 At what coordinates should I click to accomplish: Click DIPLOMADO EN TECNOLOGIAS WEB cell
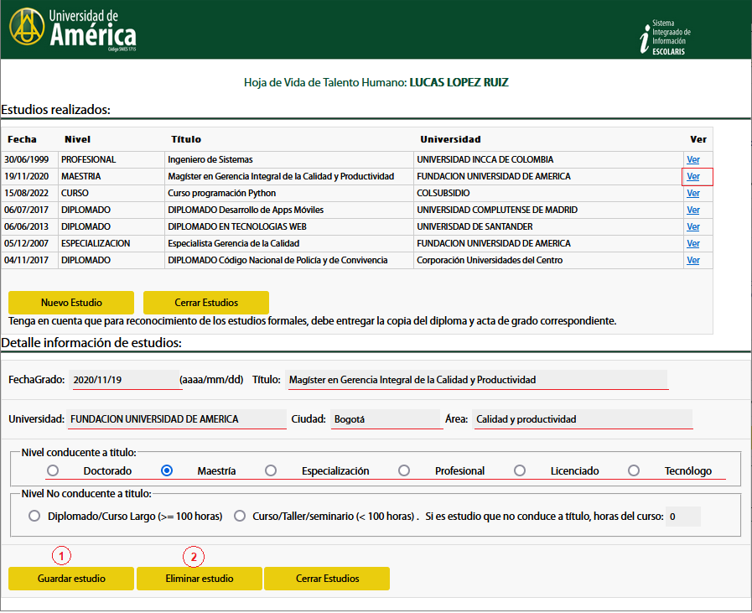point(289,227)
